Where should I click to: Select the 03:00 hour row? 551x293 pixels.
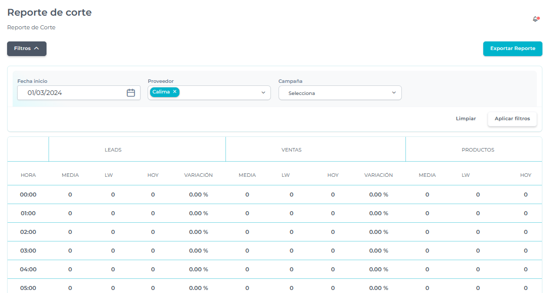coord(28,251)
